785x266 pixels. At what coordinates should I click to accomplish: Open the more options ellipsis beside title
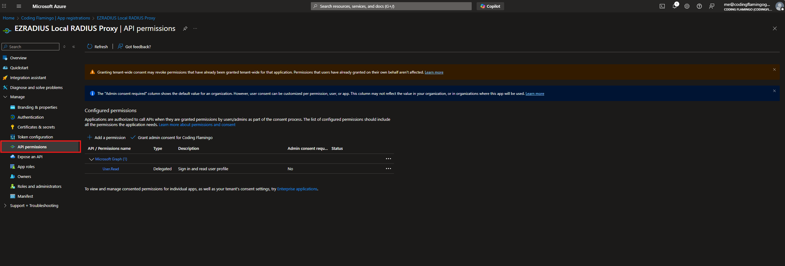pos(195,28)
